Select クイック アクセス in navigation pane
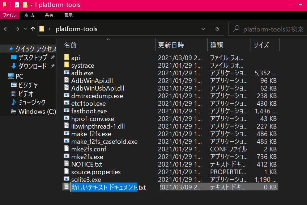The image size is (307, 205). 36,49
